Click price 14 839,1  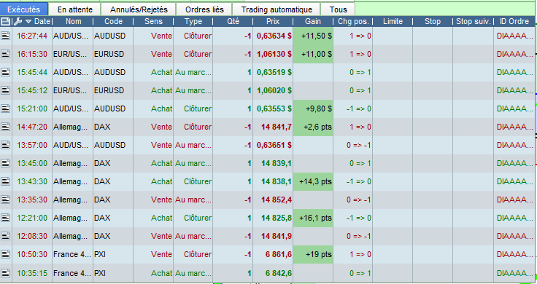point(277,163)
